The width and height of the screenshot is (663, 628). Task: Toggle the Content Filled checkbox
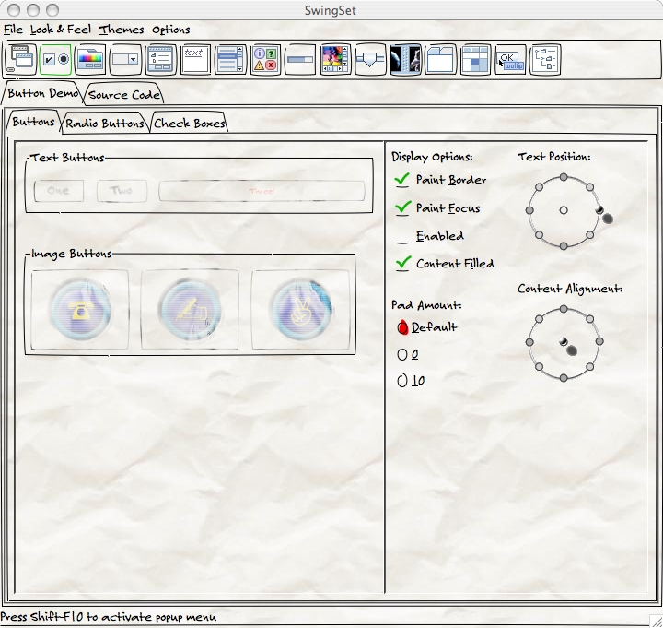(402, 264)
